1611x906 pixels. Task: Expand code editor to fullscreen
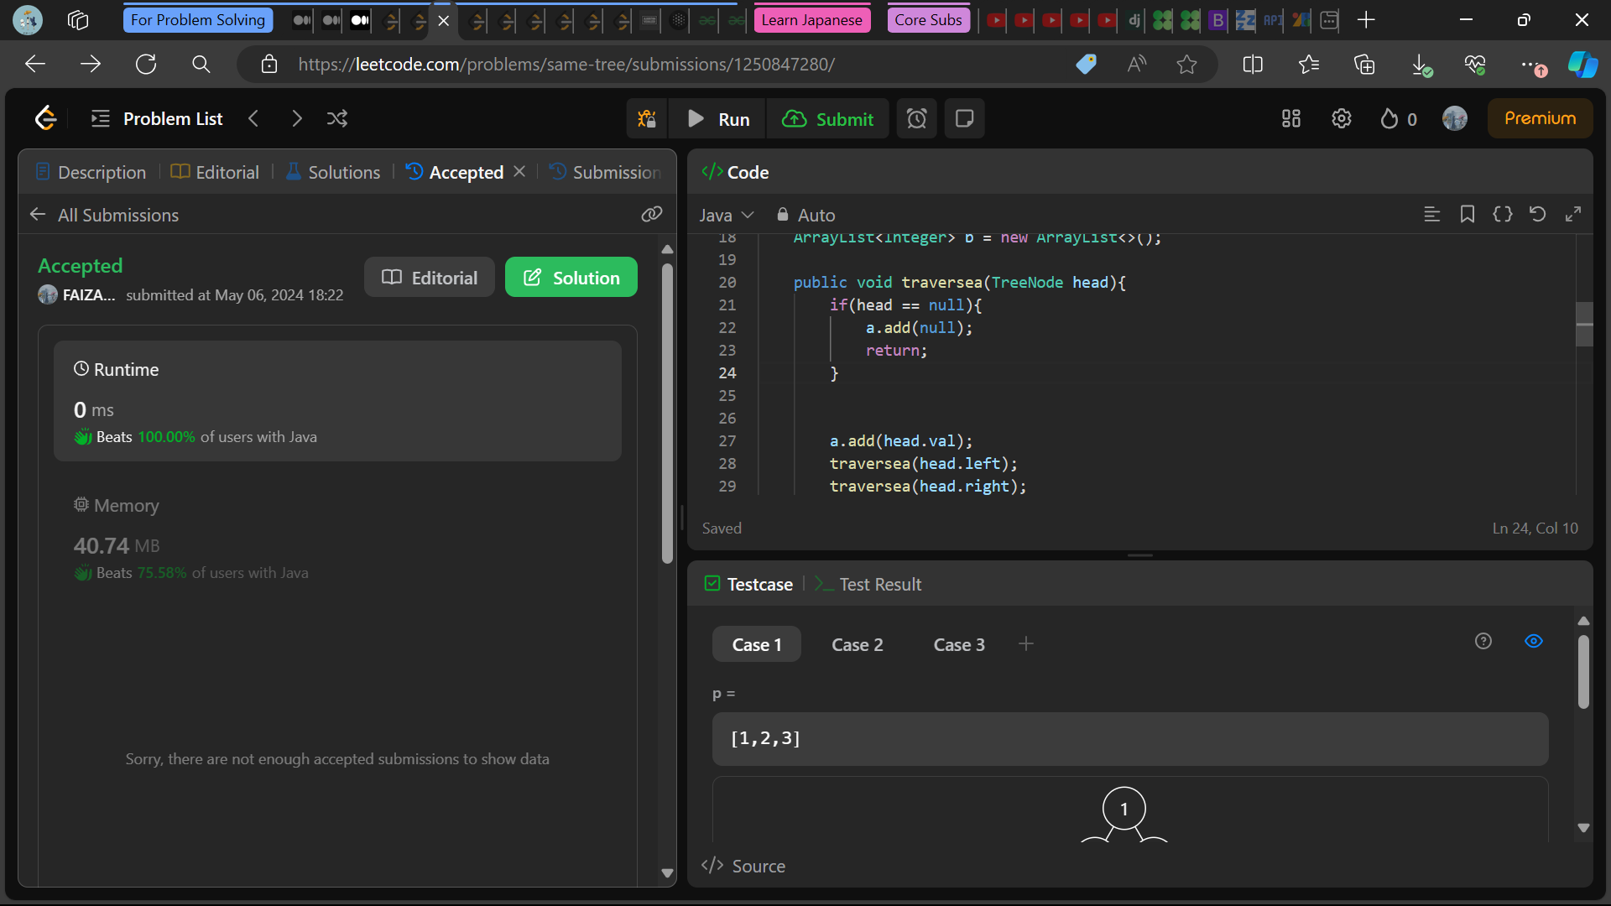(1573, 215)
